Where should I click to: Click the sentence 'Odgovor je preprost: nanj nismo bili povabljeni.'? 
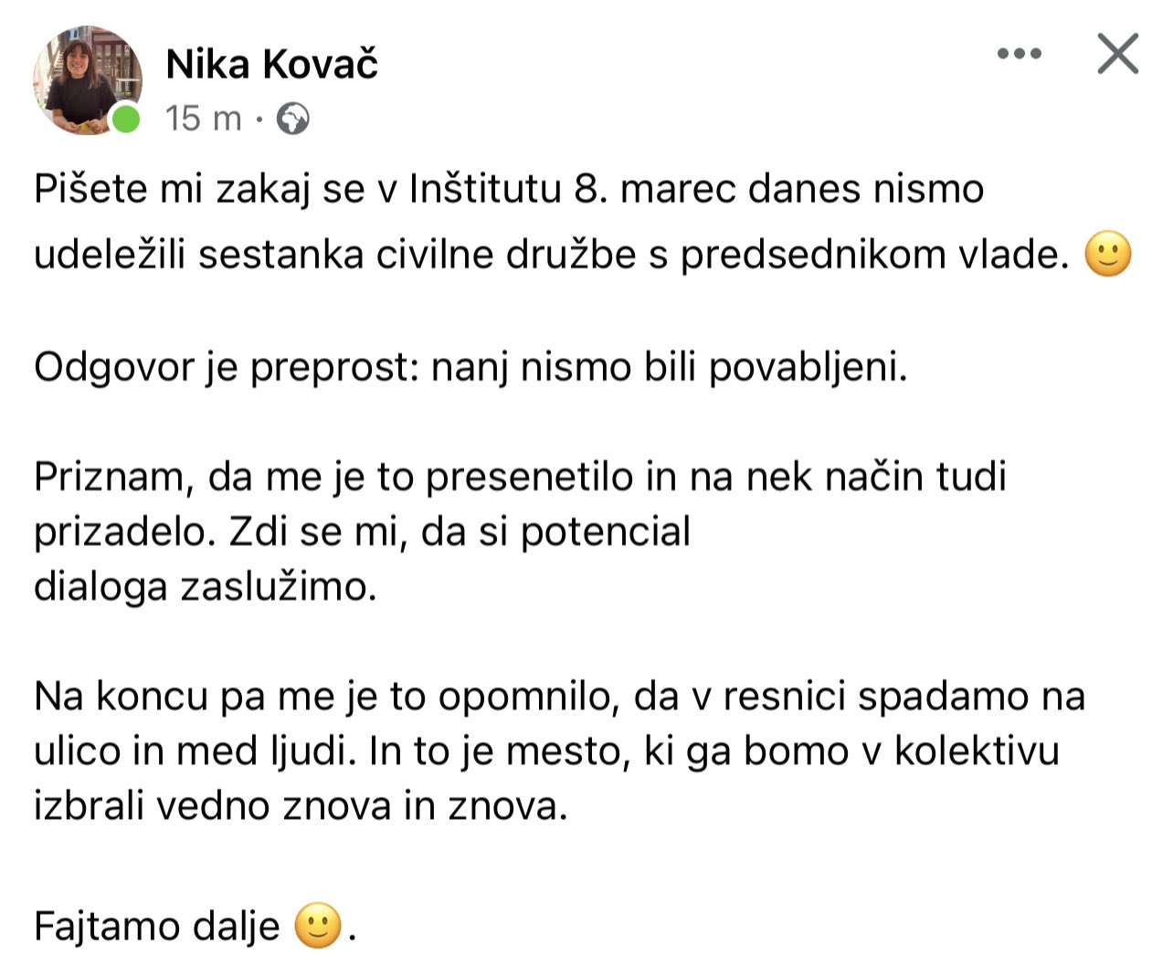[470, 367]
